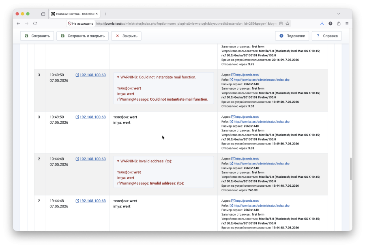Image resolution: width=365 pixels, height=248 pixels.
Task: Collapse the 'Could not instantiate mail function' warning
Action: pos(118,77)
